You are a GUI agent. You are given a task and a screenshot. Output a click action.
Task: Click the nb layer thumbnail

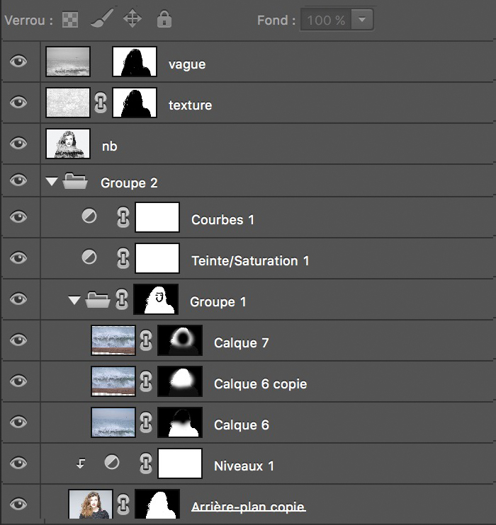pyautogui.click(x=68, y=144)
